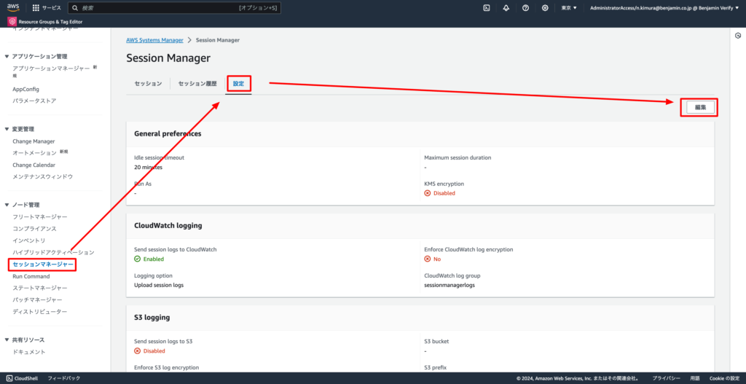Open ステートマネージャー in sidebar
This screenshot has height=384, width=746.
click(x=40, y=288)
